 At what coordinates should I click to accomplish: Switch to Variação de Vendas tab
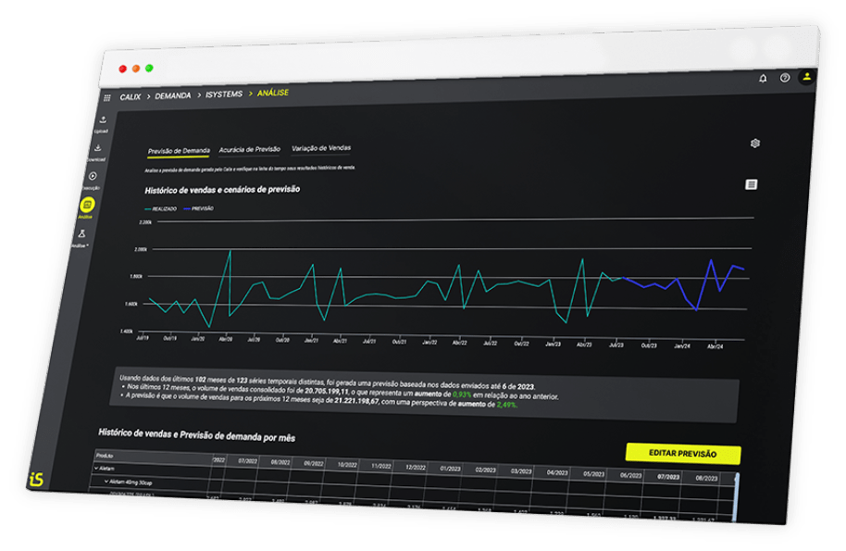pyautogui.click(x=321, y=148)
